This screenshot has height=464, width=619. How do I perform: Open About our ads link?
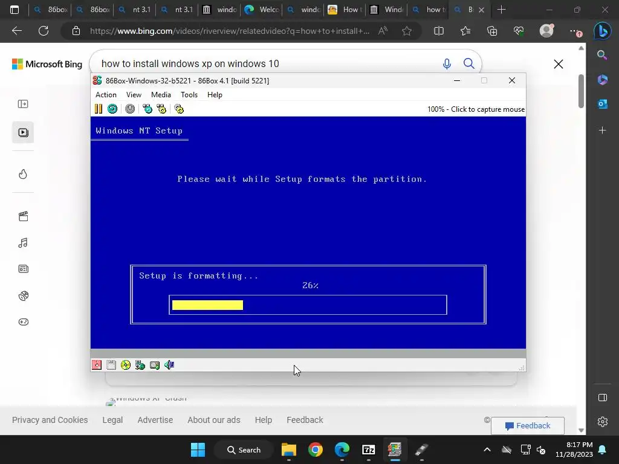click(x=213, y=420)
